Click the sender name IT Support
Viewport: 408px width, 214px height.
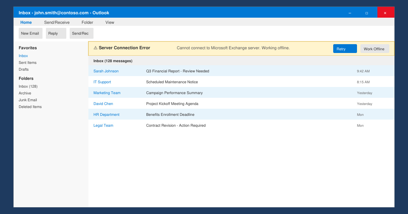102,82
